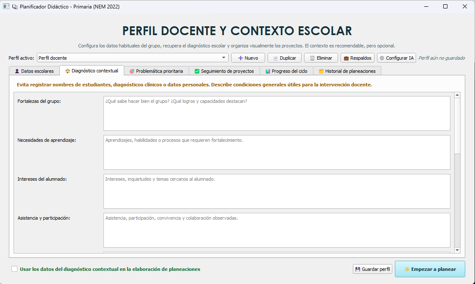Open the Problemática prioritaria tab
Screen dimensions: 475x284
point(156,71)
